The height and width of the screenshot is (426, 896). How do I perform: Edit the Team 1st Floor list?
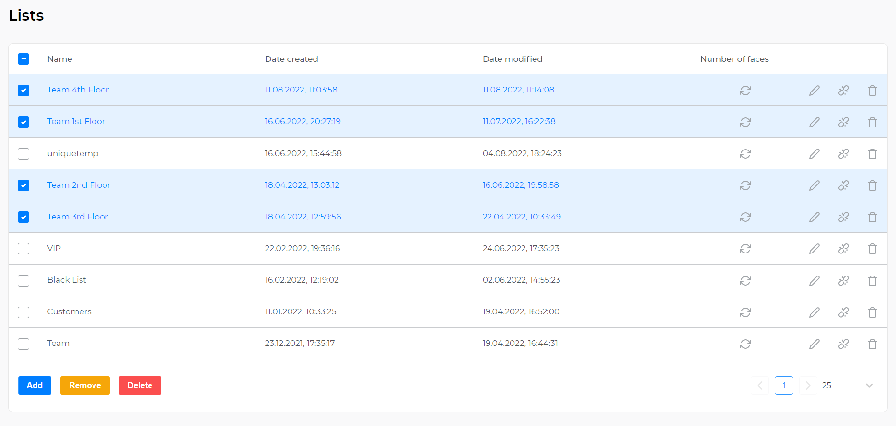(814, 122)
